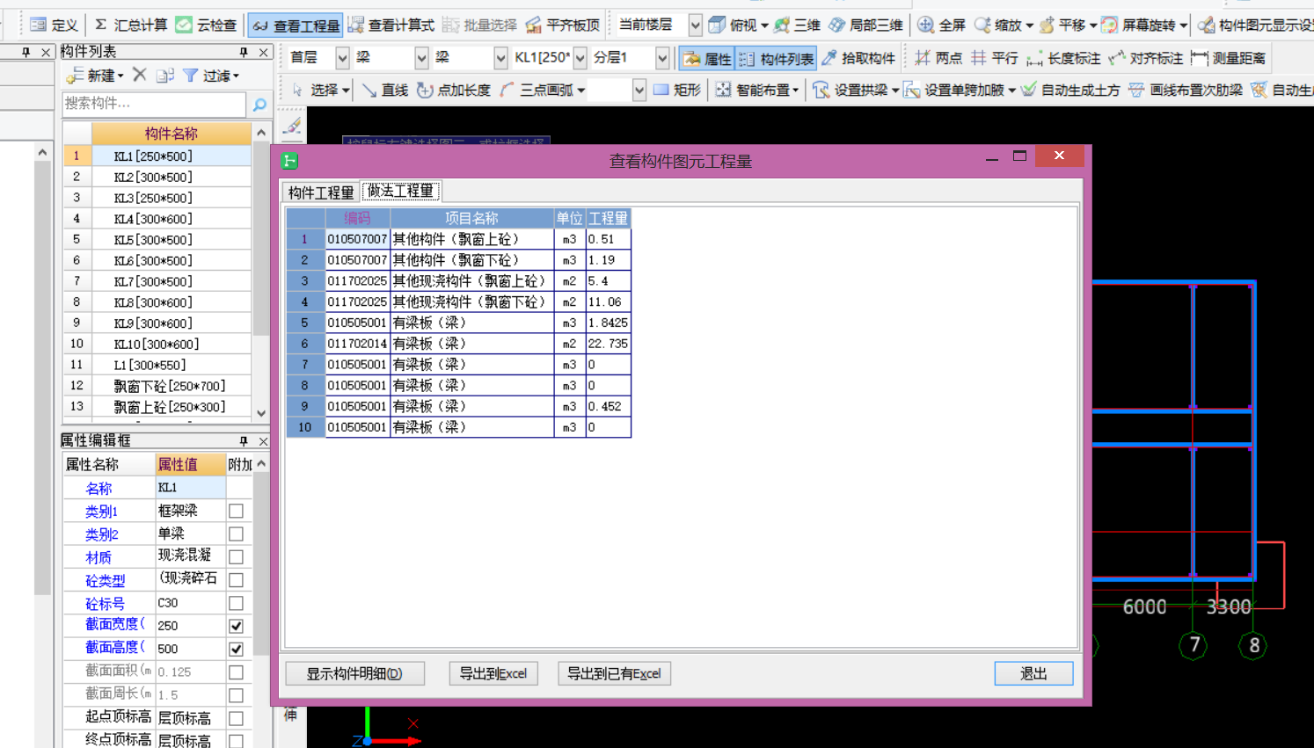The height and width of the screenshot is (748, 1314).
Task: Run 汇总计算 summary calculation
Action: (x=131, y=25)
